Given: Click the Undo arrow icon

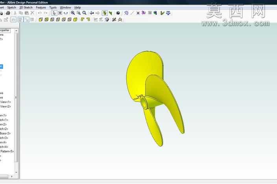Looking at the screenshot, I should click(x=40, y=13).
